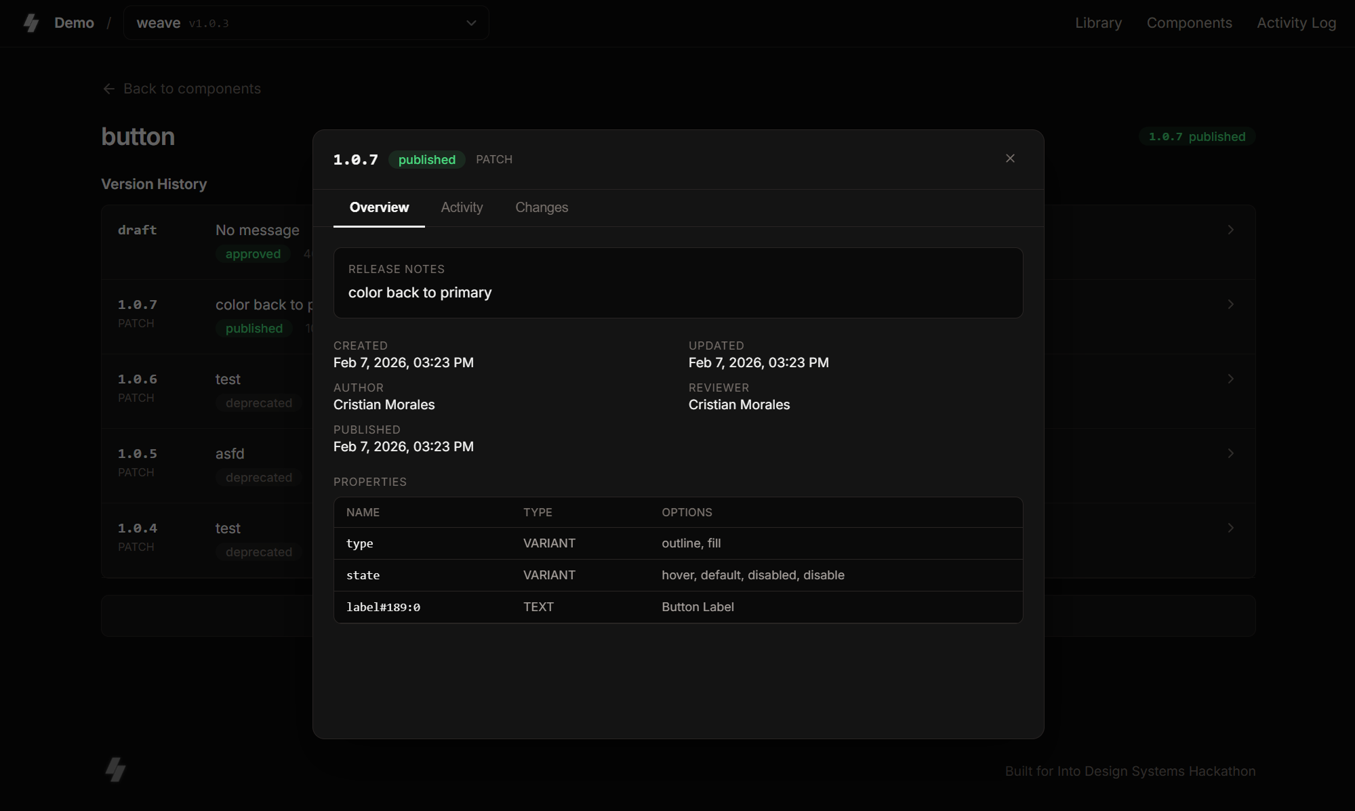Click the 'type' property row name
Viewport: 1355px width, 811px height.
359,543
